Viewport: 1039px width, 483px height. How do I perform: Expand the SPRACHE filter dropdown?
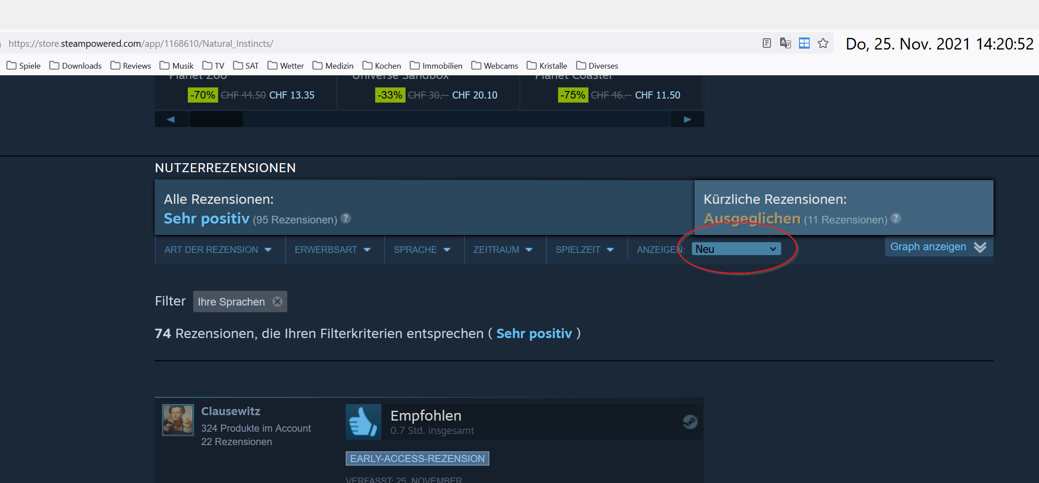pos(421,250)
